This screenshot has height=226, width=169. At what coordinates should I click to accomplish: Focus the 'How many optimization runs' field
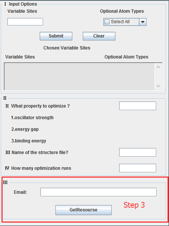138,168
